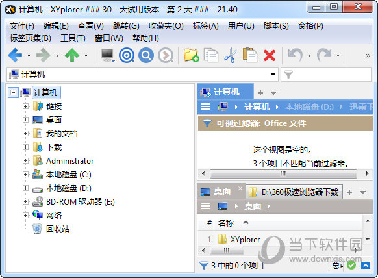Click the clipboard Paste icon
The height and width of the screenshot is (278, 378).
[x=250, y=55]
